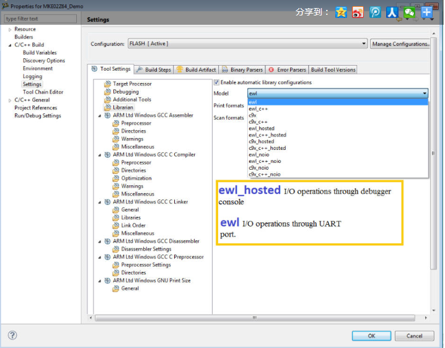
Task: Expand the C/C++ General tree node
Action: coord(10,100)
